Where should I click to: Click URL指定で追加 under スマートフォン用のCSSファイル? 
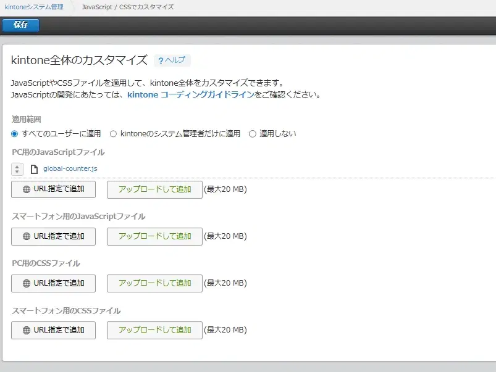(x=54, y=330)
